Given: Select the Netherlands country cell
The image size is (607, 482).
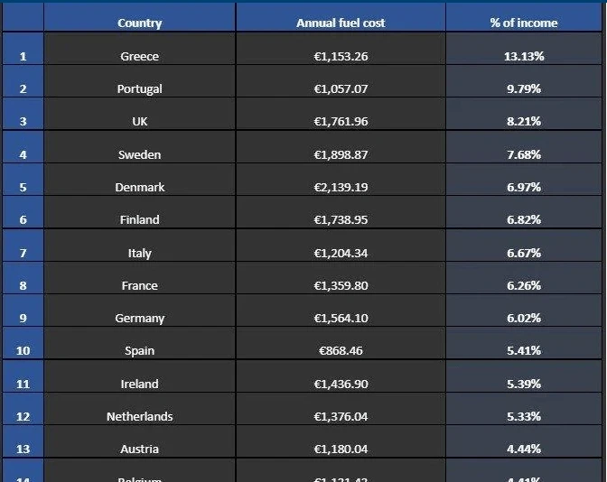Looking at the screenshot, I should tap(139, 416).
